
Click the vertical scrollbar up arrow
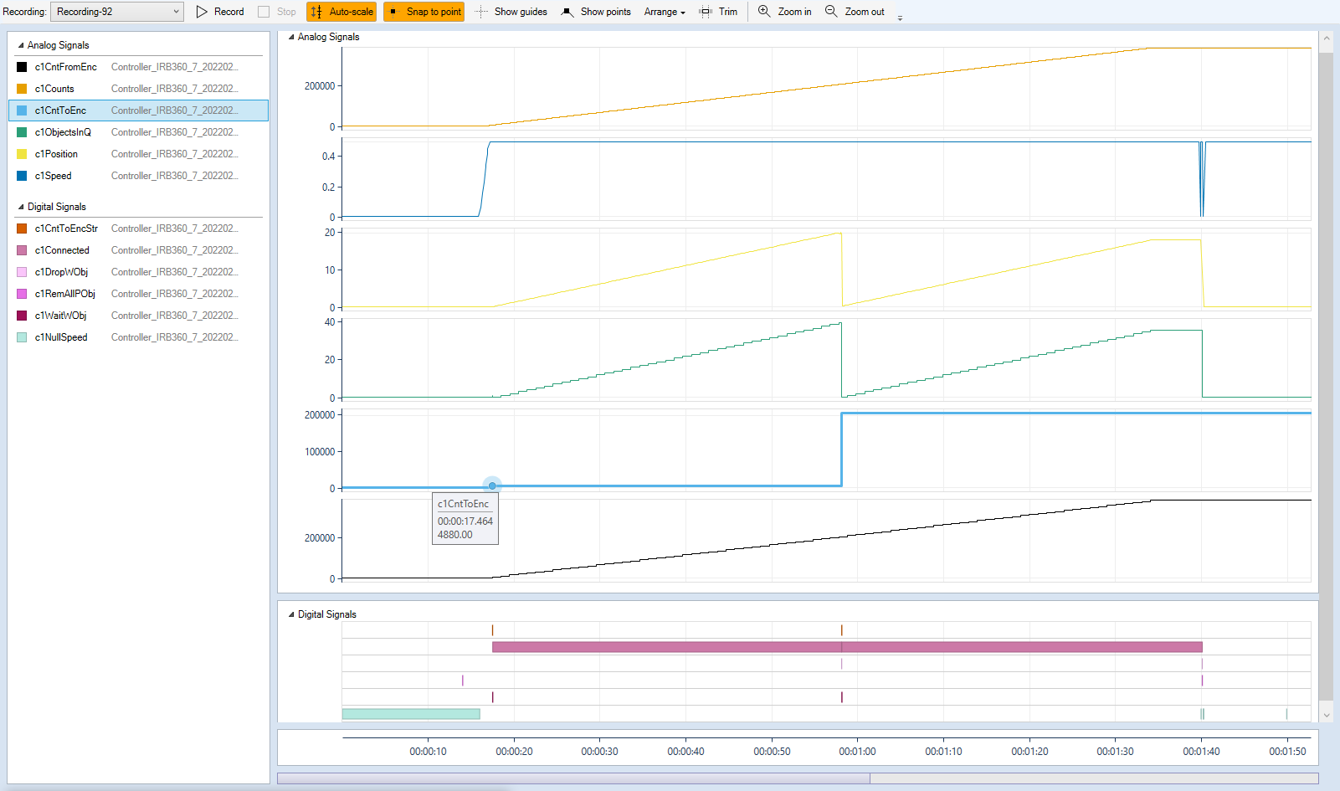pyautogui.click(x=1326, y=39)
